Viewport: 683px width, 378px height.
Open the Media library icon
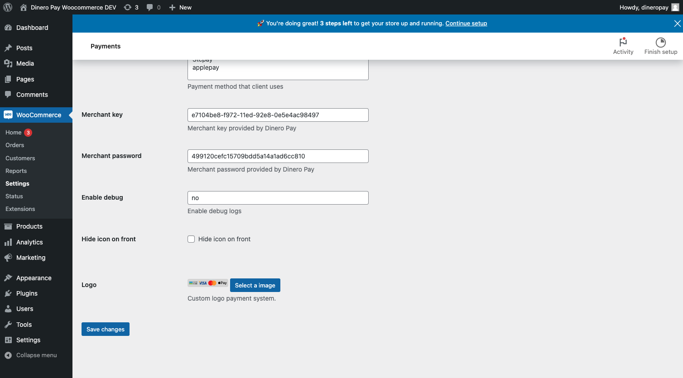[x=8, y=63]
